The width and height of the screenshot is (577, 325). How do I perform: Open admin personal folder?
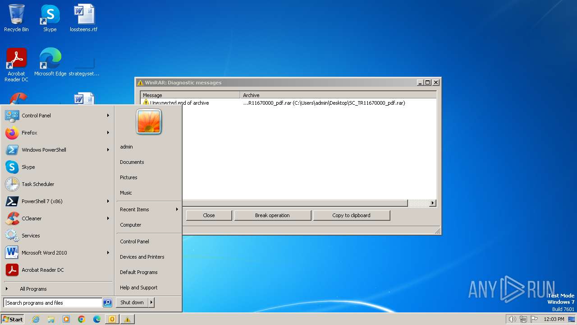[x=126, y=147]
